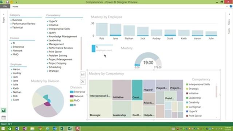Select Enterprise in the Division slicer

[x=18, y=47]
